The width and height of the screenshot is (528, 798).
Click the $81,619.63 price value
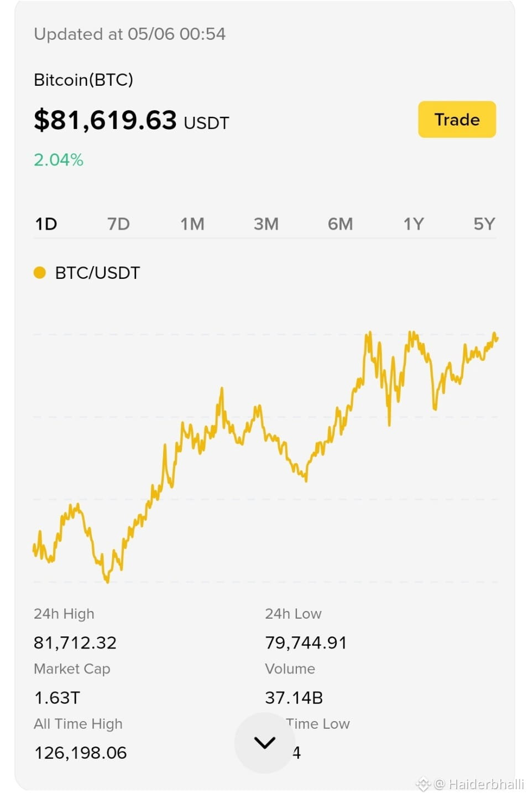pos(105,120)
